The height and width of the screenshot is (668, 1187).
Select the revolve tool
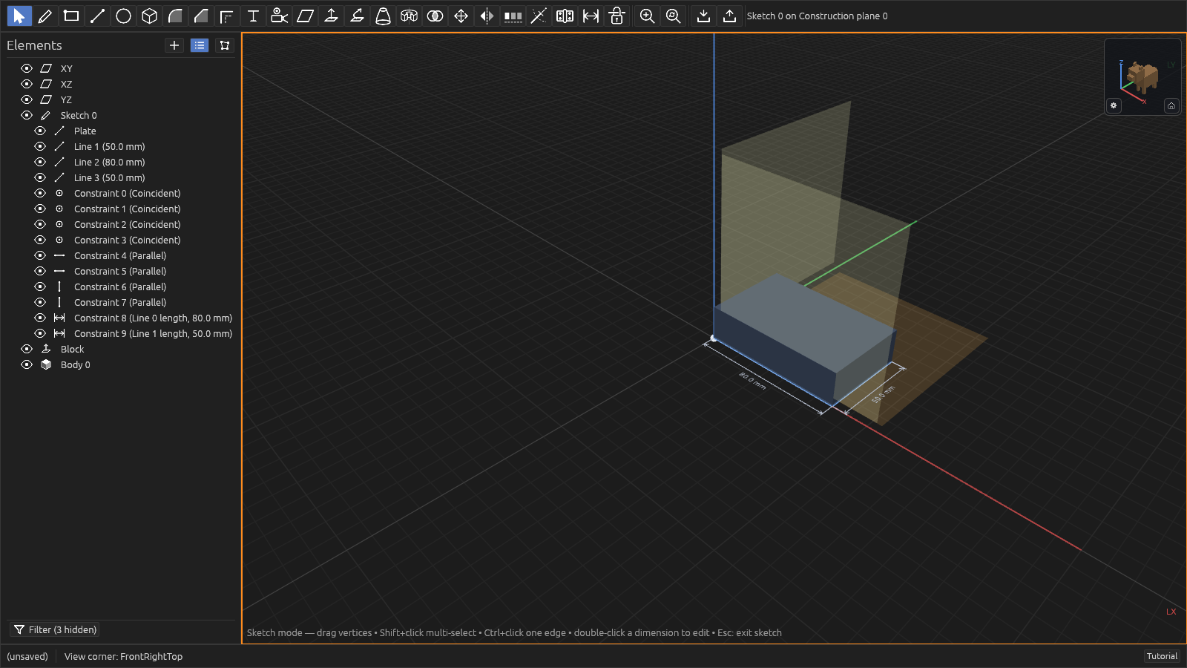(x=409, y=16)
